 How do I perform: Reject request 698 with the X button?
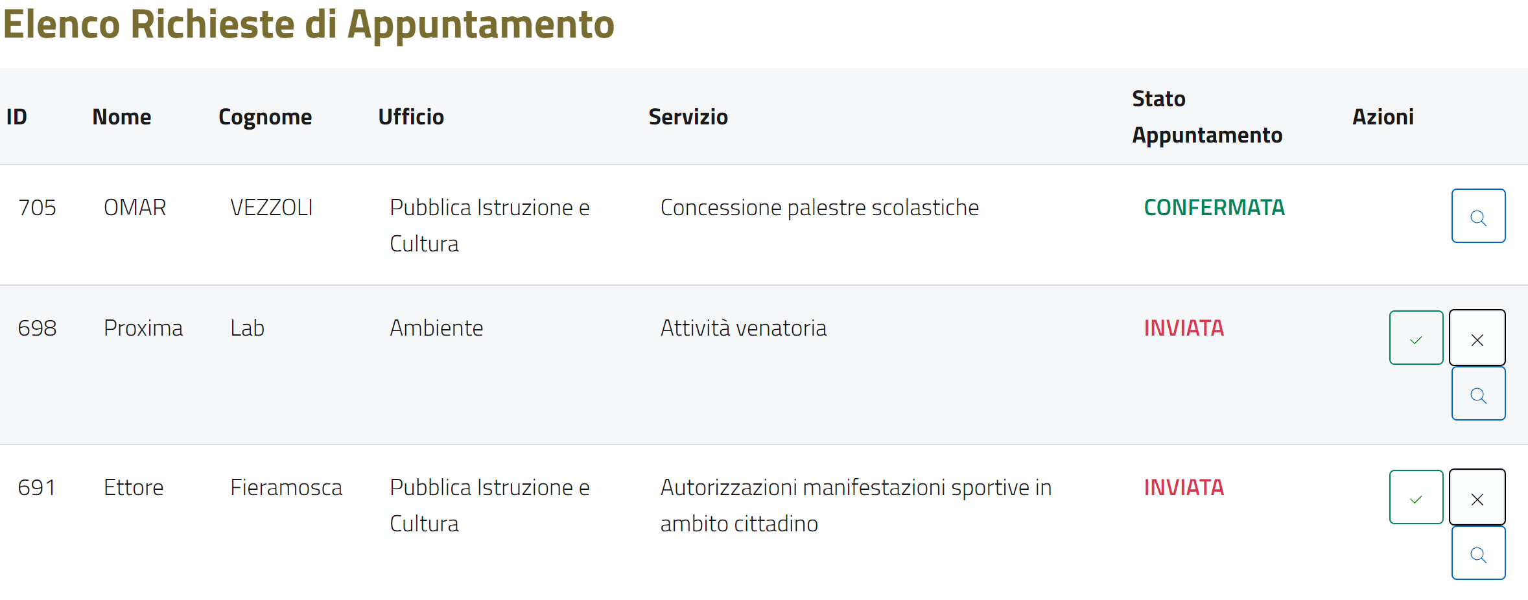pyautogui.click(x=1477, y=338)
